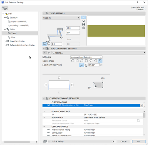Toggle the Nosing checkbox

[x=44, y=57]
